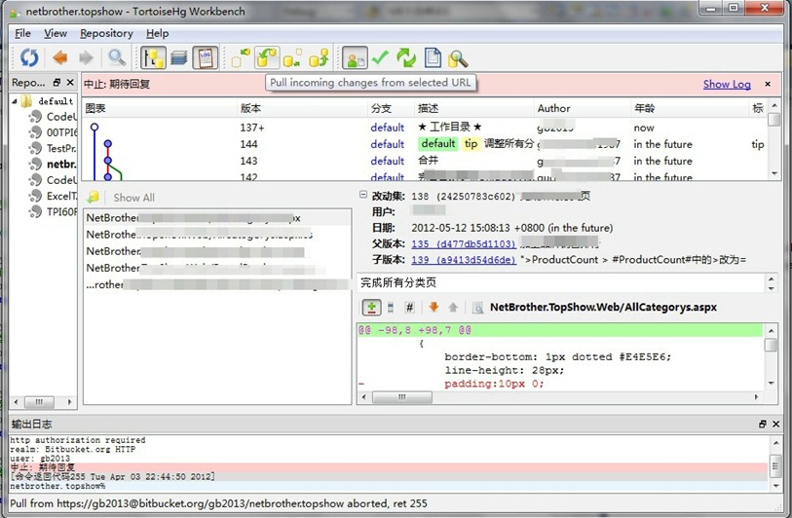The width and height of the screenshot is (792, 518).
Task: Toggle the patch queue panel
Action: 179,58
